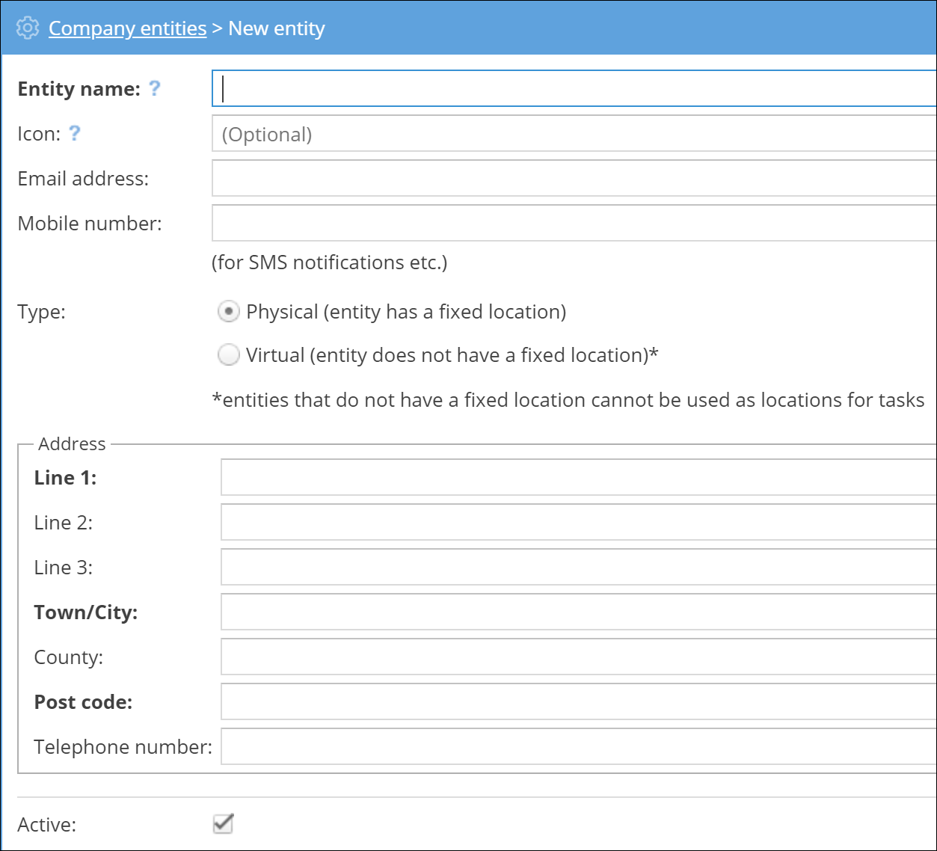Select the Virtual entity type
The image size is (937, 851).
click(x=228, y=354)
